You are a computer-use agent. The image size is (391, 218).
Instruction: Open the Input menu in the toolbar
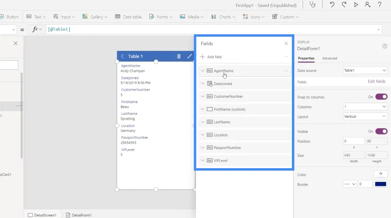coord(64,17)
